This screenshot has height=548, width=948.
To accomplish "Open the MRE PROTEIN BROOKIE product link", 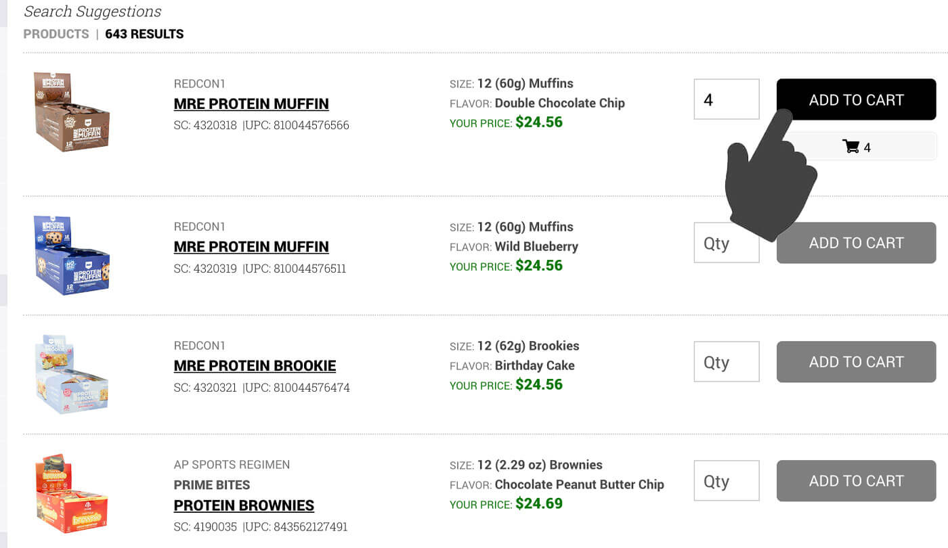I will pos(255,365).
